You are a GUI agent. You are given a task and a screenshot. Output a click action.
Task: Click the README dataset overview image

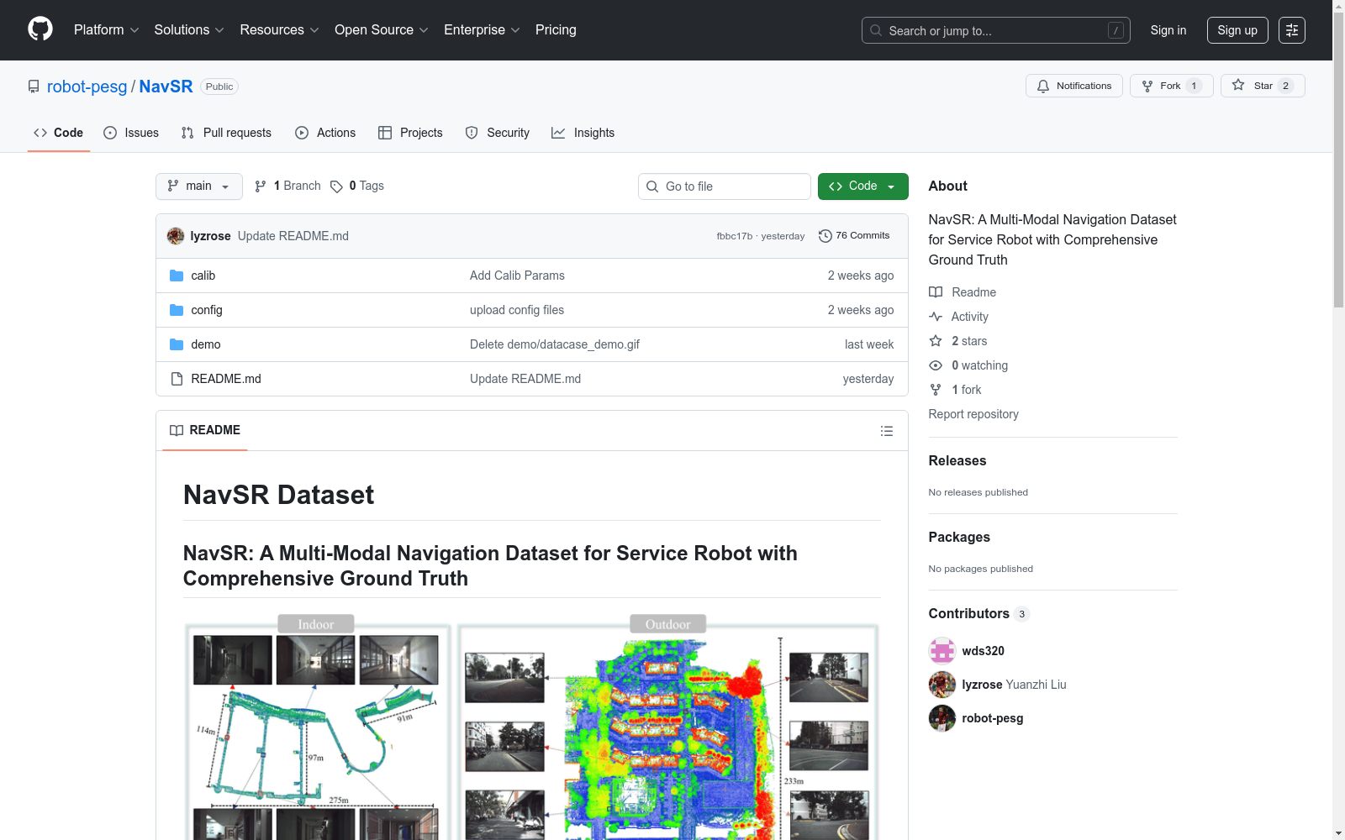point(532,727)
